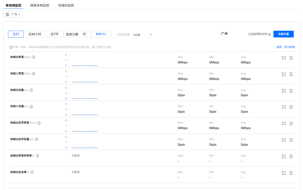Expand the 地域入包量 chart to fullscreen
Viewport: 303px width, 190px height.
[283, 107]
